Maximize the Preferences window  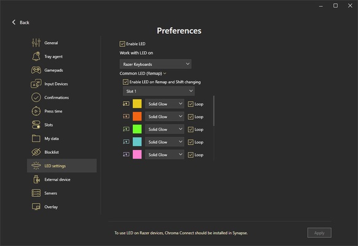(335, 6)
